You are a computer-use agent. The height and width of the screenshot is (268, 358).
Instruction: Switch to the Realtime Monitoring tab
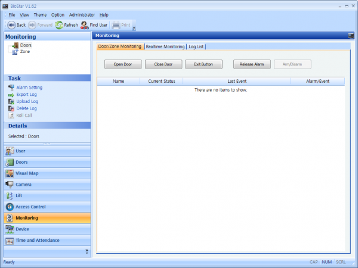(165, 46)
